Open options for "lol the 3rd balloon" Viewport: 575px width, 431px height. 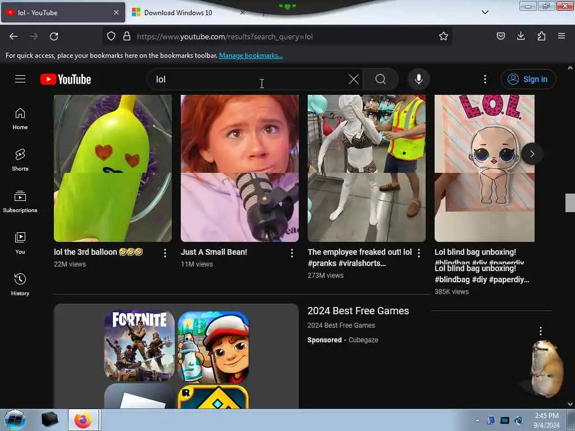point(165,253)
